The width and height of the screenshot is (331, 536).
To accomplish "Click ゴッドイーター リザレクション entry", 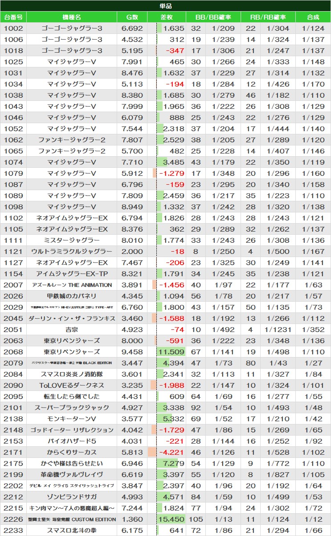I will coord(72,430).
